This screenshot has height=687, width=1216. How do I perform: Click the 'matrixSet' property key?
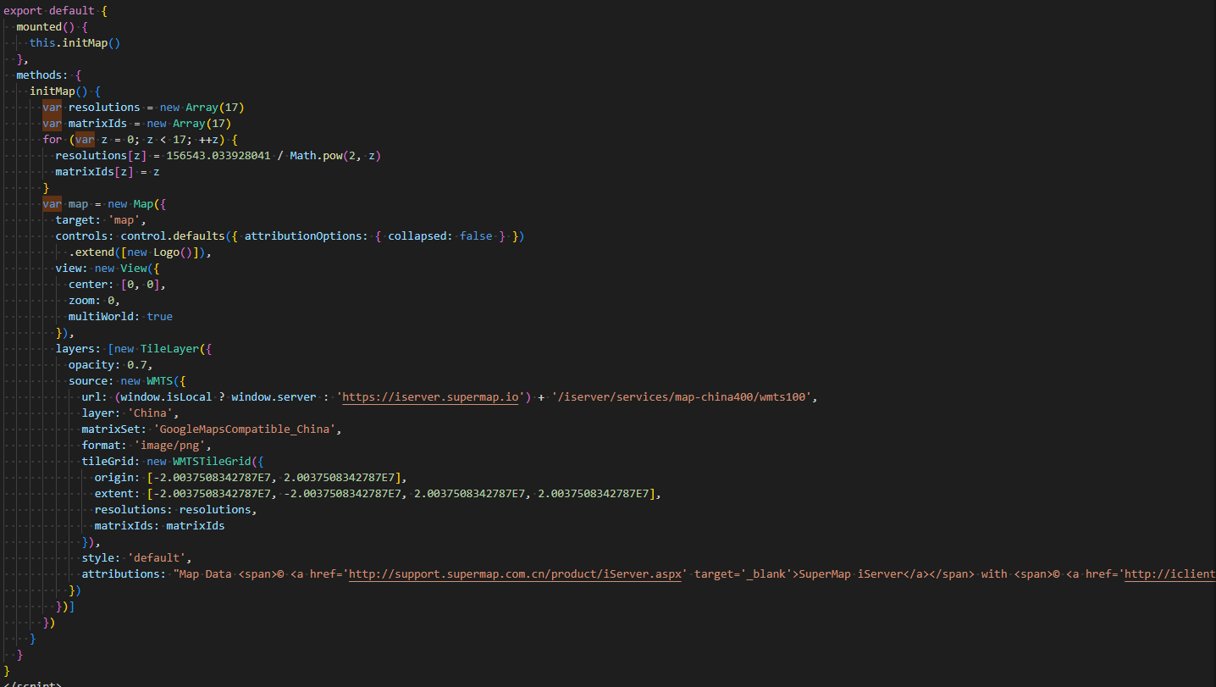click(111, 429)
